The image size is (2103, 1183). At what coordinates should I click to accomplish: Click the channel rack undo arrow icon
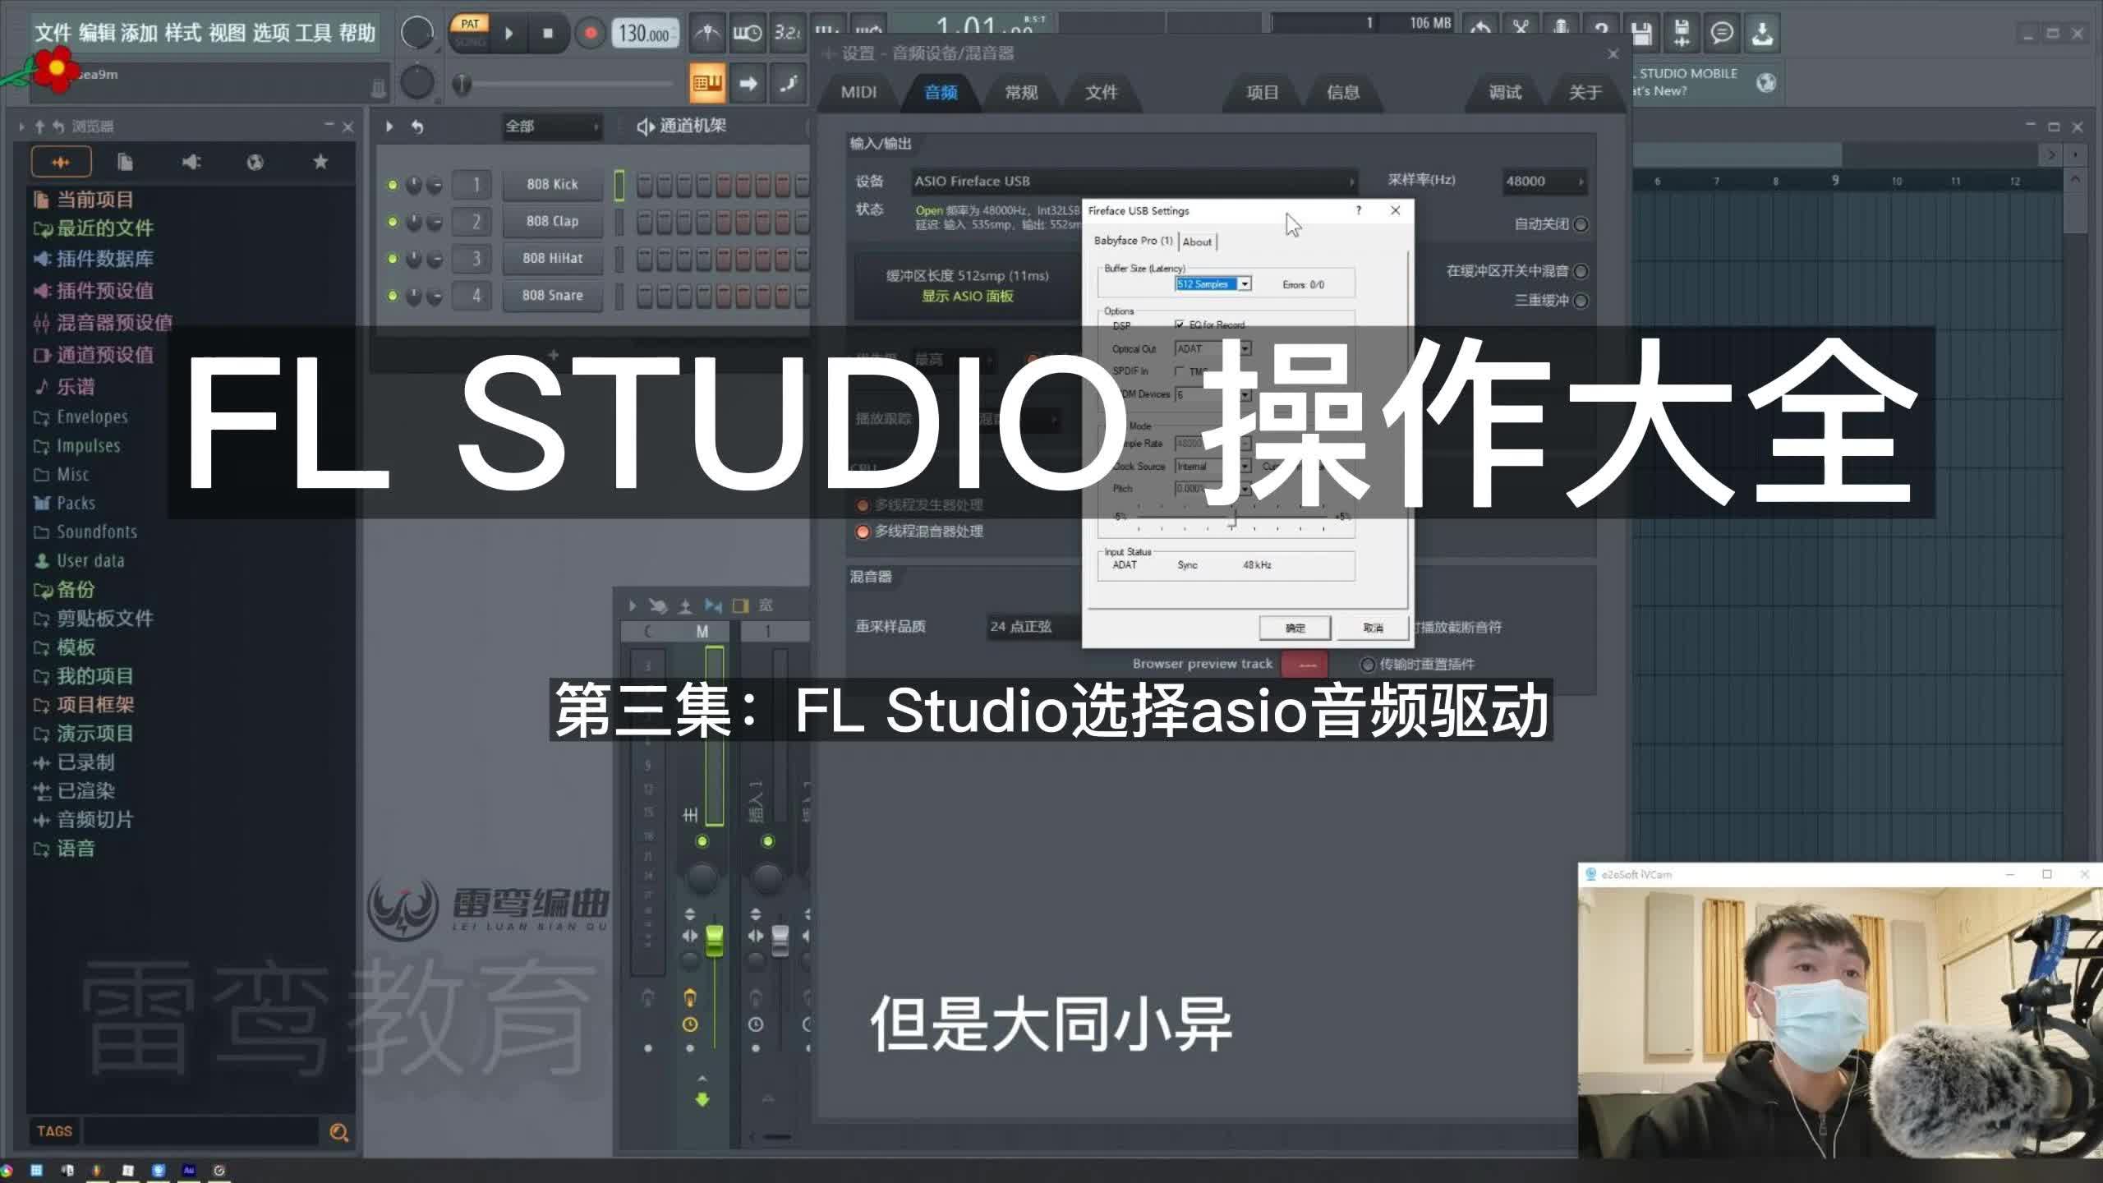point(417,127)
